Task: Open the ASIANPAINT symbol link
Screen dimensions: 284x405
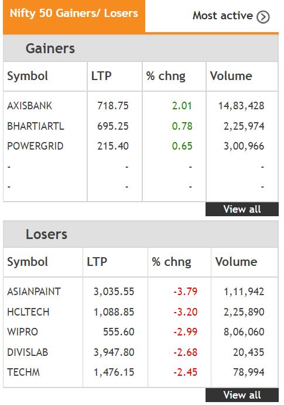Action: click(33, 292)
